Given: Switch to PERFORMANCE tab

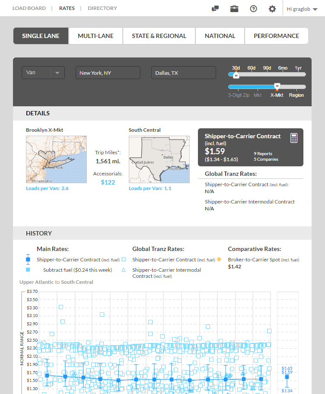Looking at the screenshot, I should coord(276,36).
